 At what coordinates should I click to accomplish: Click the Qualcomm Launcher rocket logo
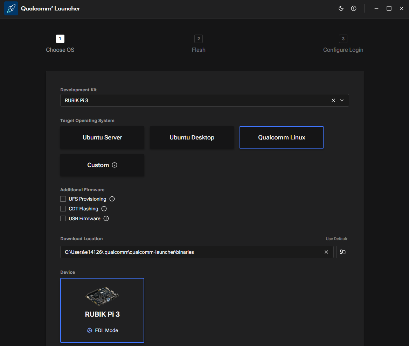point(11,8)
